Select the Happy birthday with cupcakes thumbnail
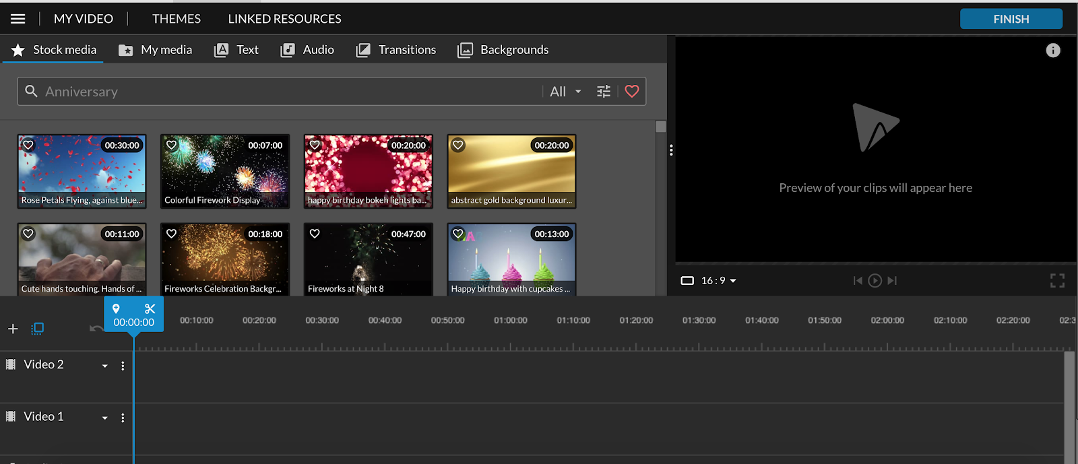1078x464 pixels. point(511,259)
